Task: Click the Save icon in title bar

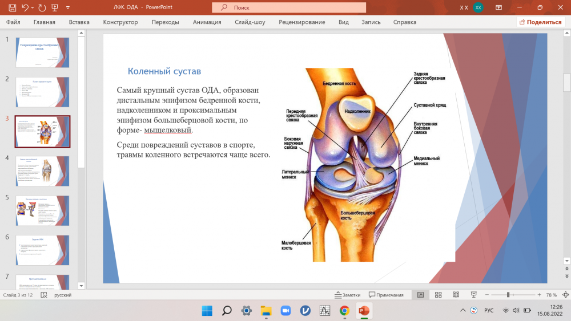Action: pyautogui.click(x=12, y=7)
